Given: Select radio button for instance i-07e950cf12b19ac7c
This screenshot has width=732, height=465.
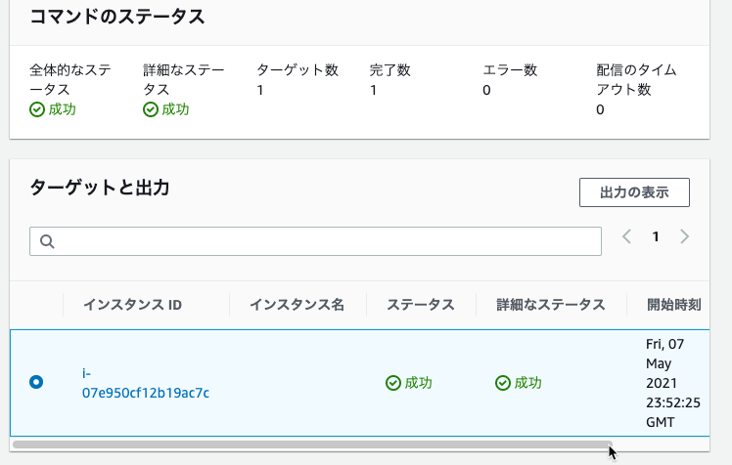Looking at the screenshot, I should point(36,382).
